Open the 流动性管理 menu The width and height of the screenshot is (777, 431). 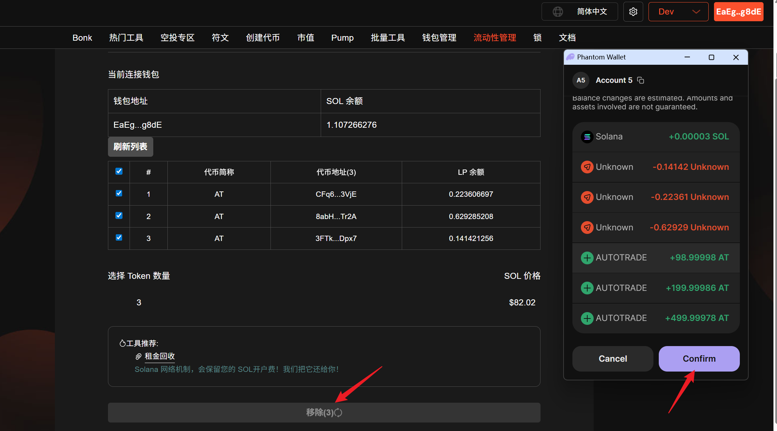click(495, 38)
